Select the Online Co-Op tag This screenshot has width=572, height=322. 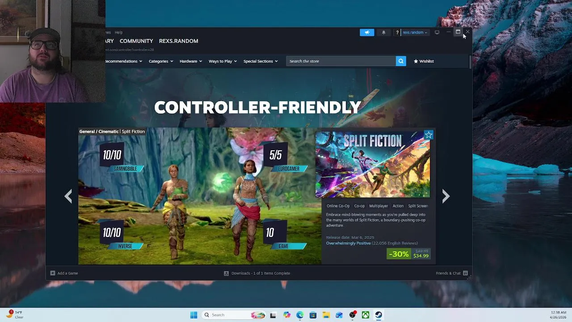point(338,206)
